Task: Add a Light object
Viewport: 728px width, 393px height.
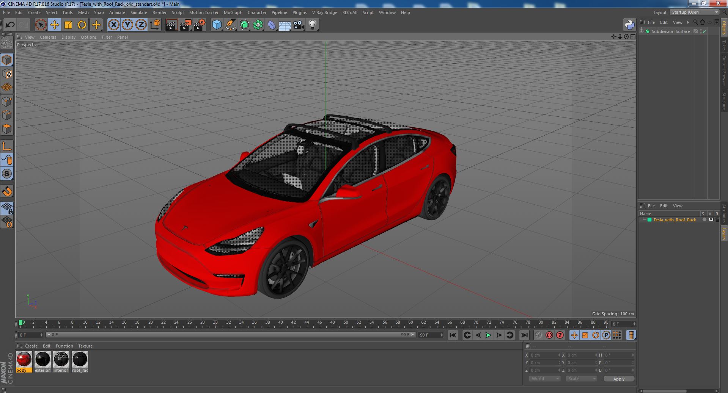Action: (x=312, y=25)
